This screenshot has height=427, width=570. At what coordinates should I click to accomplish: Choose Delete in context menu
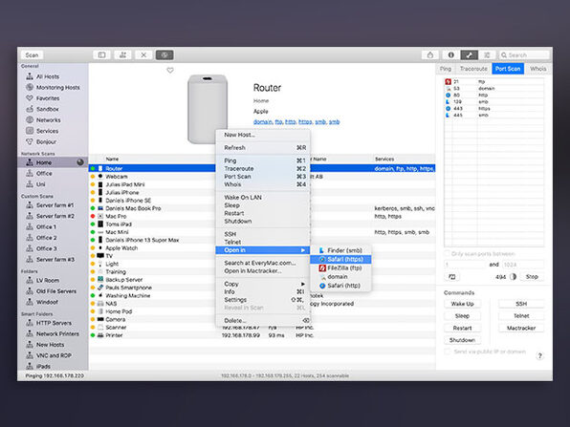click(263, 321)
